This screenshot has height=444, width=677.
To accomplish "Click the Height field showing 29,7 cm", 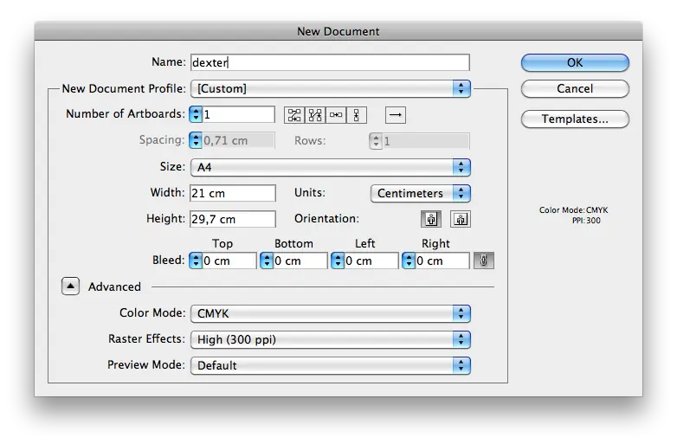I will point(233,219).
